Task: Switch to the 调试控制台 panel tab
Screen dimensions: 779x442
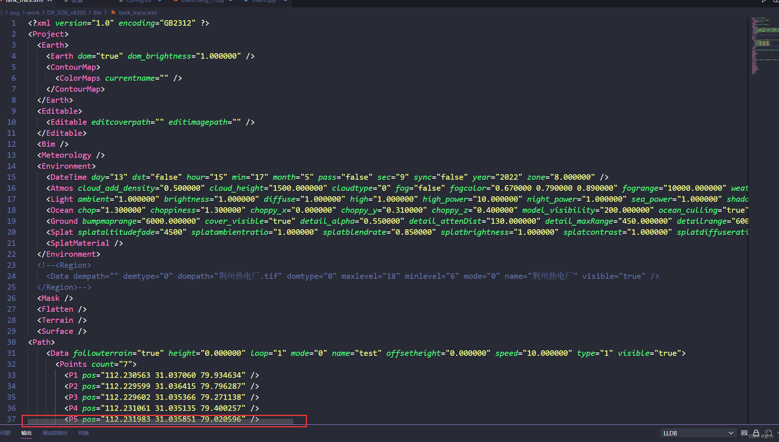Action: [55, 433]
